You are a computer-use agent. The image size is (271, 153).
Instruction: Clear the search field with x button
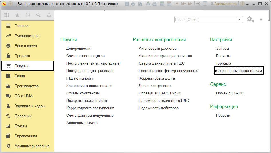(x=240, y=19)
